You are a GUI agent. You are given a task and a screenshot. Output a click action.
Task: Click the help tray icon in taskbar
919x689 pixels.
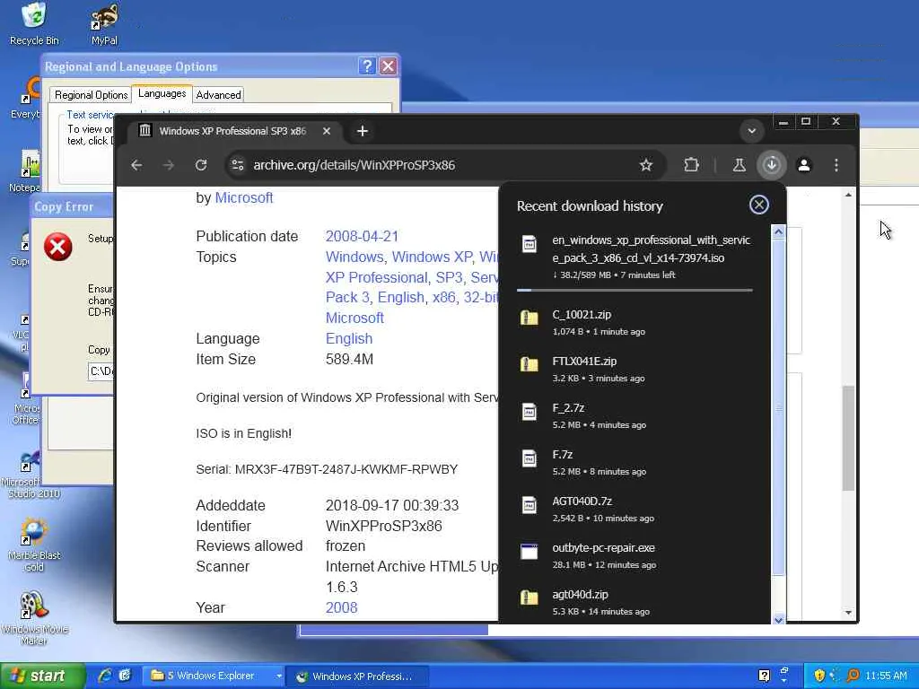[765, 676]
